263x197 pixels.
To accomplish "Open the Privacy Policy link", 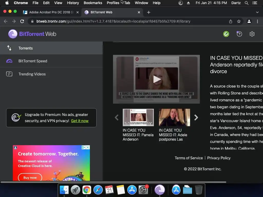I will pos(219,158).
